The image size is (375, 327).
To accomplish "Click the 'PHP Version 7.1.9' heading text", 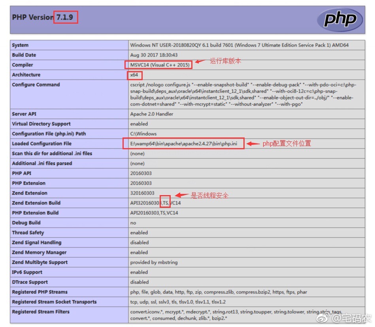I will pos(43,17).
